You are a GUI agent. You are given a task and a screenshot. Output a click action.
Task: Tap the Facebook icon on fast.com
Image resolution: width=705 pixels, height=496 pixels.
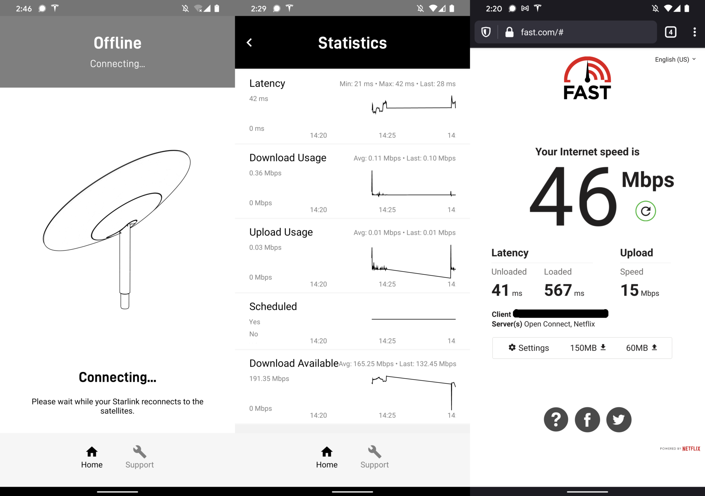(587, 420)
